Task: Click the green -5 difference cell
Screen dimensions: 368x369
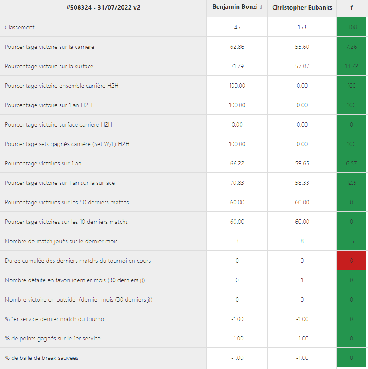Action: pos(351,241)
